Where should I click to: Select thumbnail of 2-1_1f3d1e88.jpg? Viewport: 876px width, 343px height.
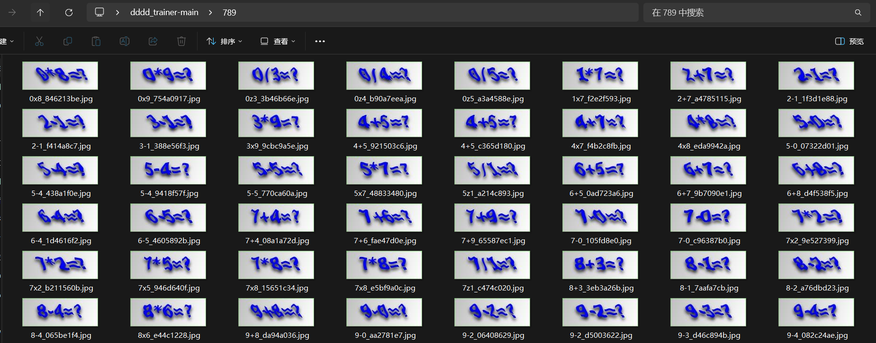pyautogui.click(x=816, y=76)
